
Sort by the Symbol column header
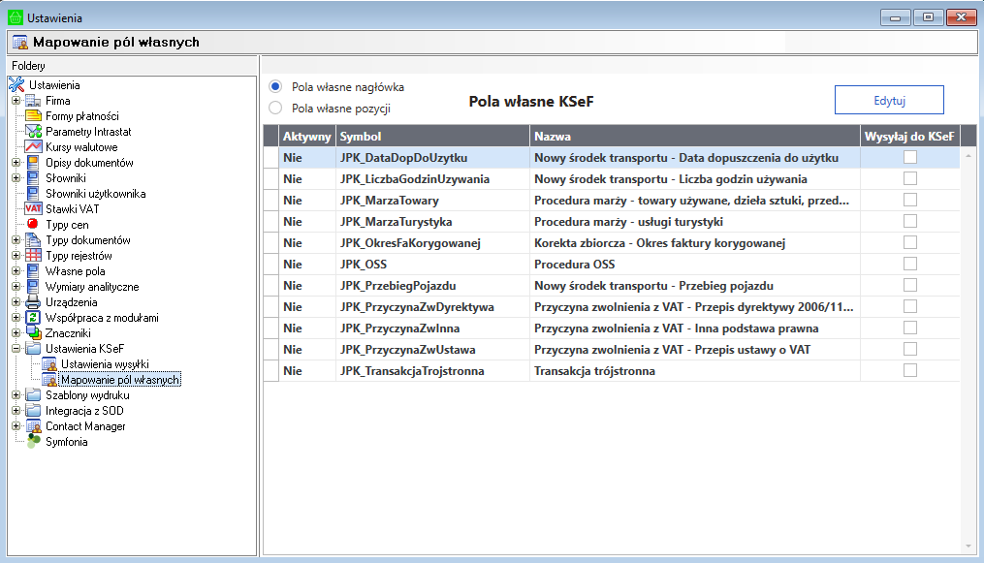[x=431, y=136]
